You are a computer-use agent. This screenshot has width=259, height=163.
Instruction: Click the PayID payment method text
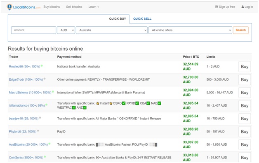click(61, 132)
